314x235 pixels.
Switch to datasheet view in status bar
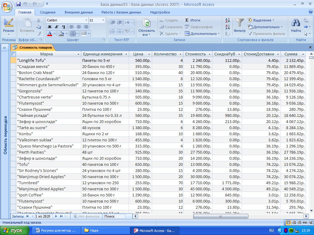click(x=288, y=222)
